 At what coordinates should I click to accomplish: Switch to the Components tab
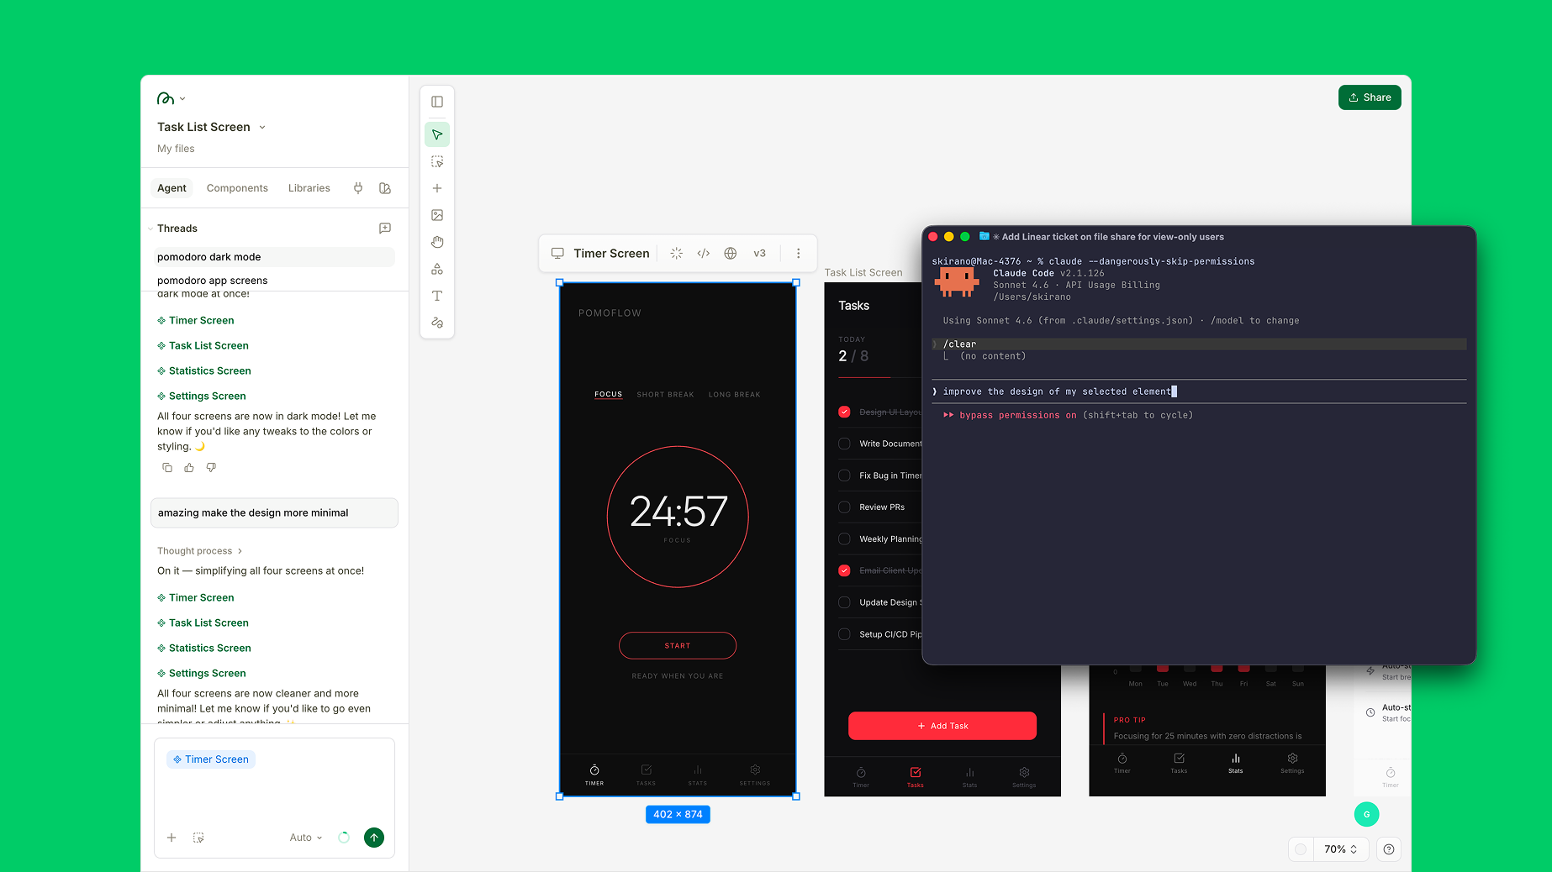coord(237,188)
